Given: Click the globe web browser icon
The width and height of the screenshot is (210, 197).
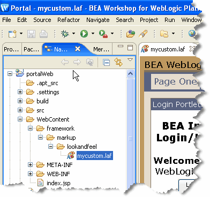Looking at the screenshot, I should 192,34.
